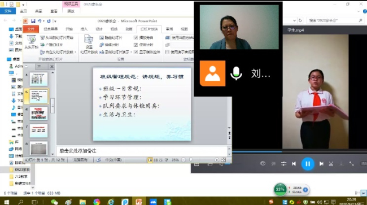Viewport: 367px width, 205px height.
Task: Click the WeChat icon on the taskbar
Action: 54,202
